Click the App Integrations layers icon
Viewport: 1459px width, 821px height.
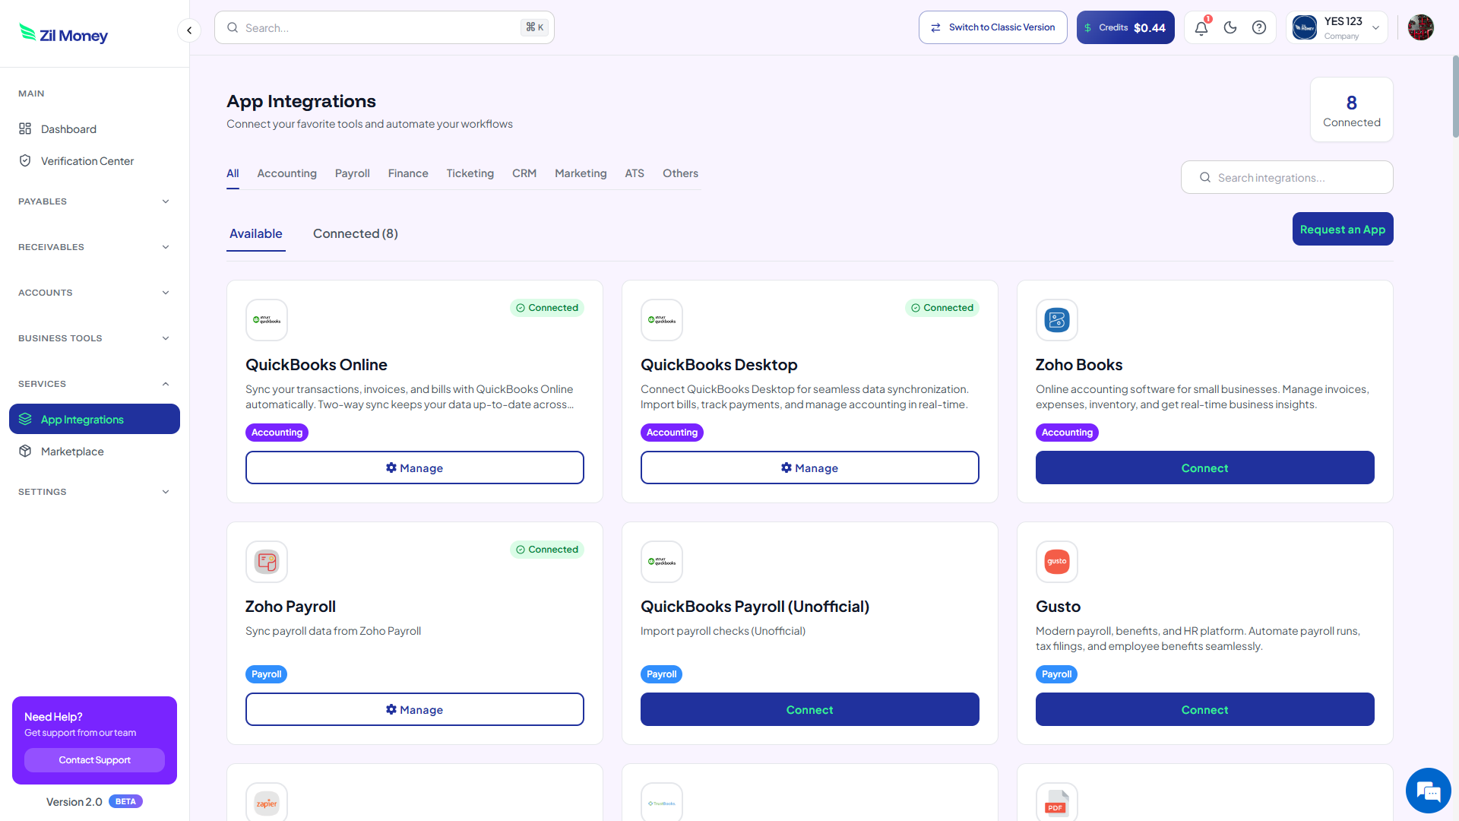25,419
